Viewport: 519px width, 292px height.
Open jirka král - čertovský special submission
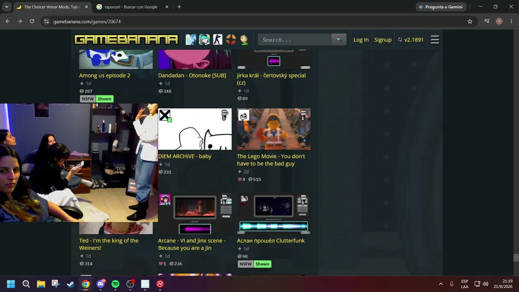pyautogui.click(x=271, y=79)
